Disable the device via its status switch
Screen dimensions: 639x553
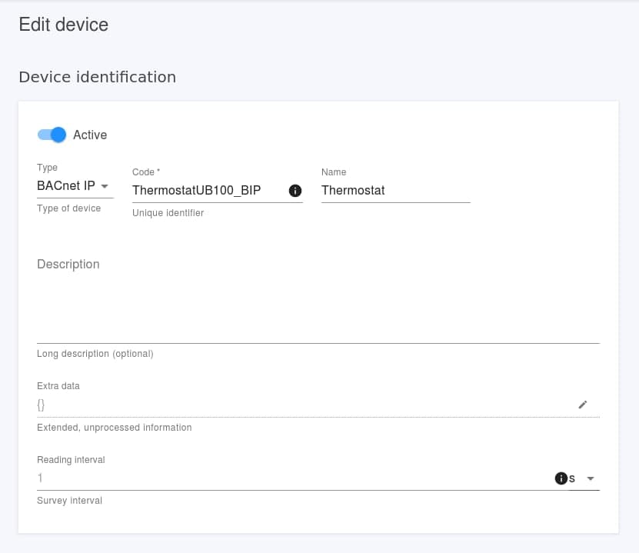51,135
